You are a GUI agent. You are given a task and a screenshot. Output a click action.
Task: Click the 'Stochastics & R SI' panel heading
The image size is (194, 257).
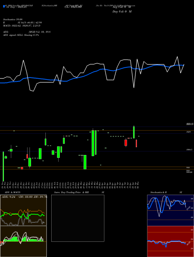coord(166,192)
